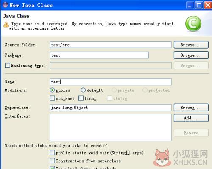The width and height of the screenshot is (212, 169).
Task: Maximize the New Java Class dialog
Action: (x=199, y=5)
